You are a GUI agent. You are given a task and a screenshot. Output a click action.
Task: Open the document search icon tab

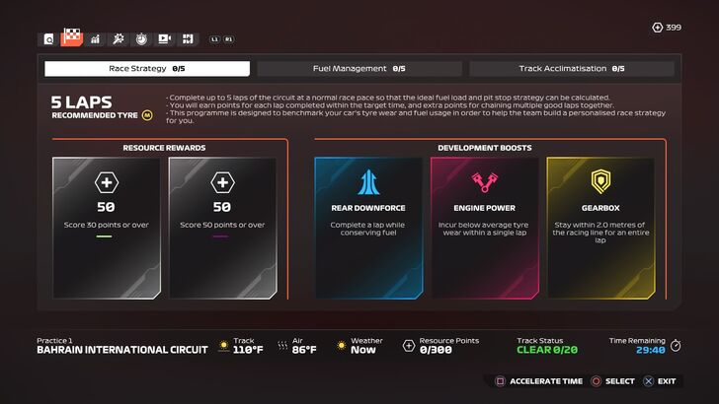pyautogui.click(x=48, y=39)
